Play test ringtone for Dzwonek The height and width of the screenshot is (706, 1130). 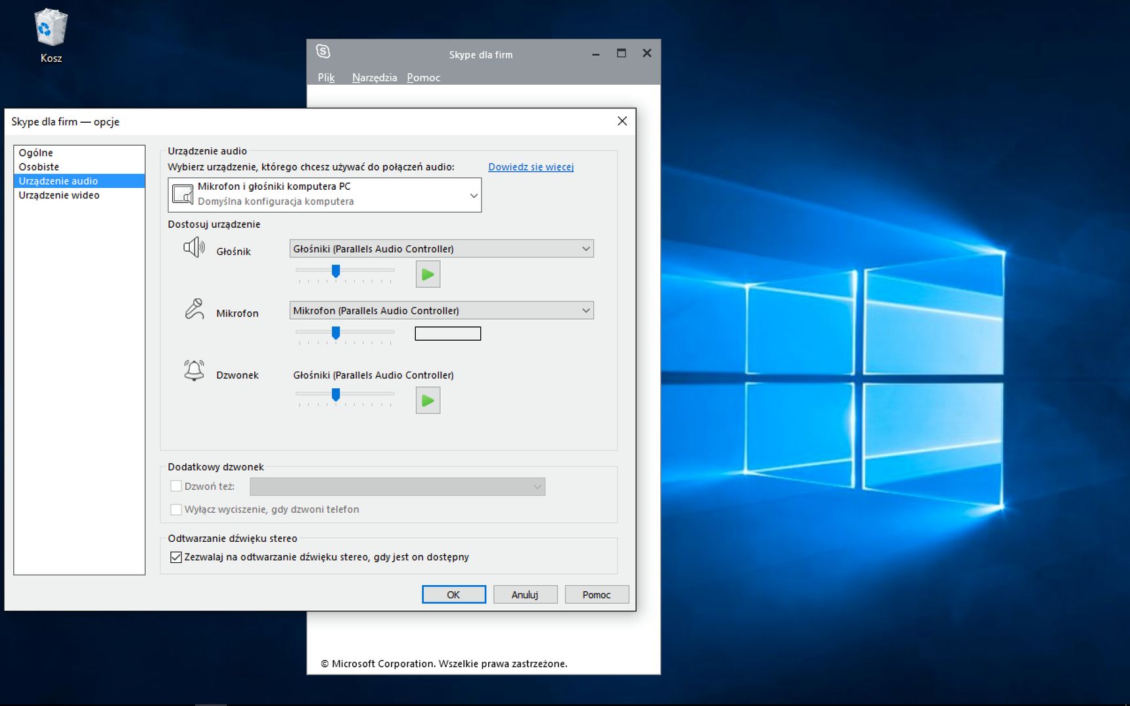pos(428,401)
